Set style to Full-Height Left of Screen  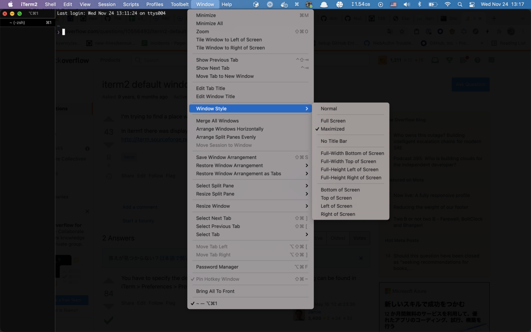(350, 170)
